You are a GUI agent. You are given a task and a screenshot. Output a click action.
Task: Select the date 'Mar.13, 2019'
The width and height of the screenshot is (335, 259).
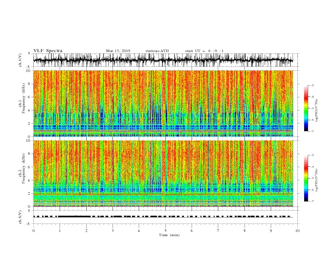point(118,51)
